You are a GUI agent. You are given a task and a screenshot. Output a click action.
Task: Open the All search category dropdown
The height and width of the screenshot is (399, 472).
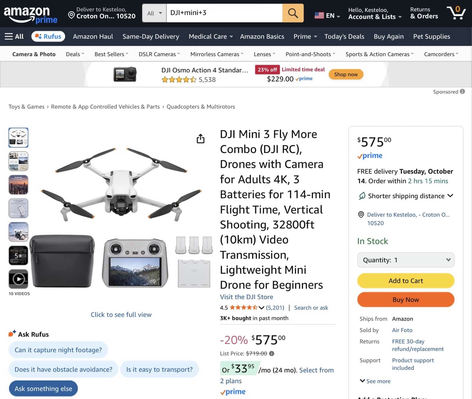tap(154, 13)
